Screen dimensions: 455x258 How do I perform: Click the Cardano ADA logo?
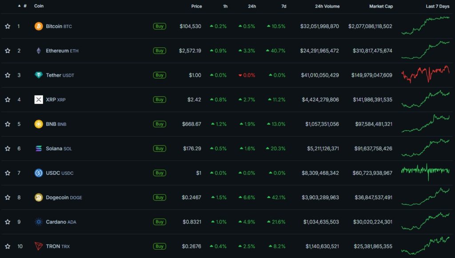(39, 222)
